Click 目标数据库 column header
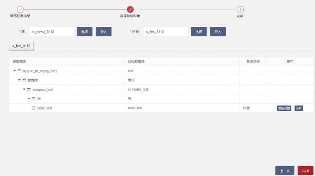The width and height of the screenshot is (315, 176). click(x=136, y=61)
